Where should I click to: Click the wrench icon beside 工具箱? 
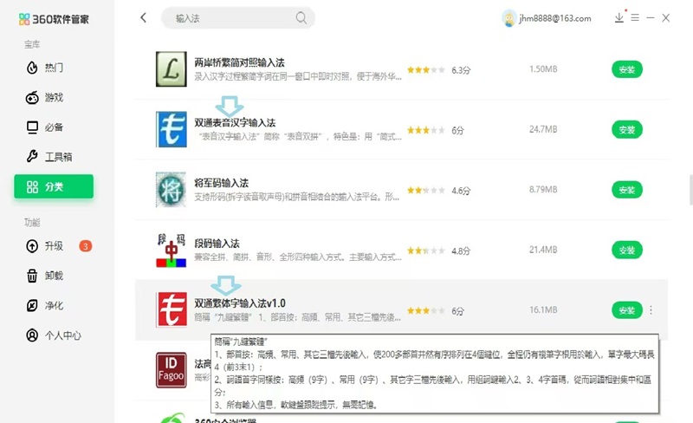coord(32,156)
